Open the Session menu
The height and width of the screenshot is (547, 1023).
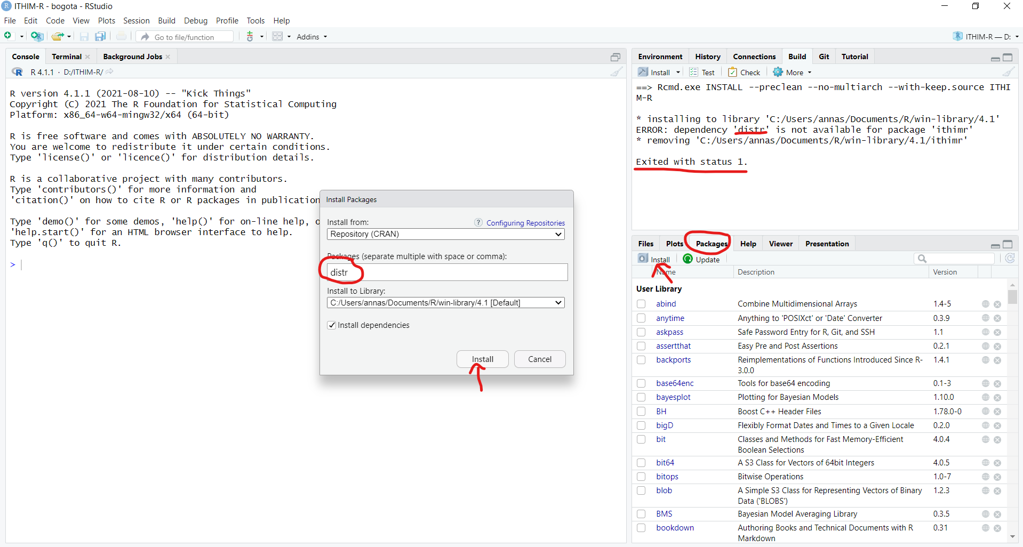[136, 21]
